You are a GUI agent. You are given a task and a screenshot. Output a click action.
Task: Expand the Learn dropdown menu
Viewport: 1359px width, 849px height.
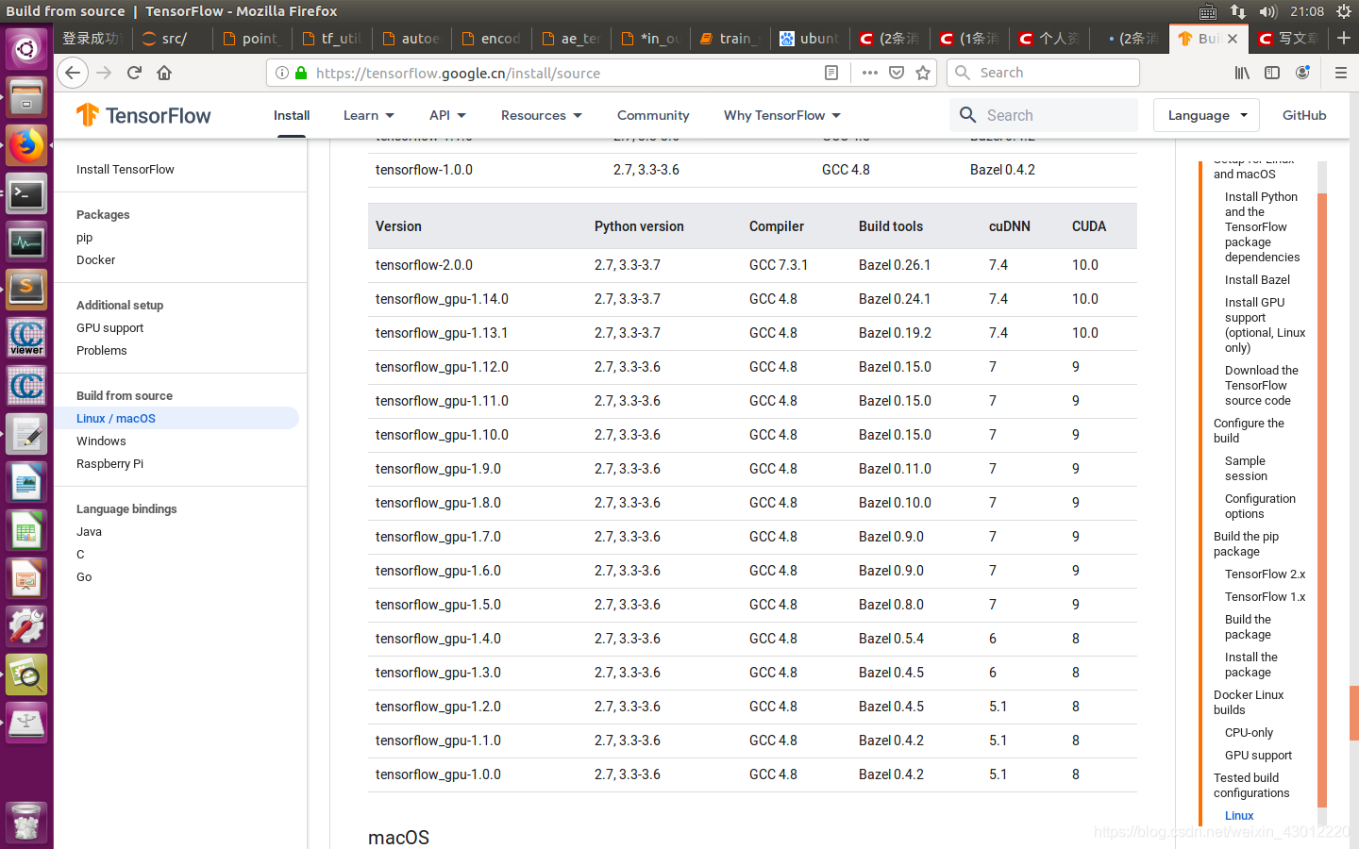[x=369, y=115]
